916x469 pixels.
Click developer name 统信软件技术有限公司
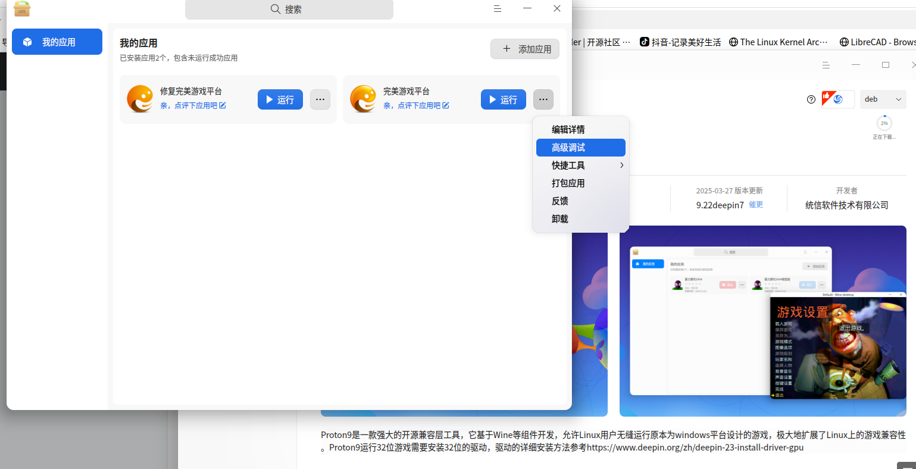(x=847, y=205)
